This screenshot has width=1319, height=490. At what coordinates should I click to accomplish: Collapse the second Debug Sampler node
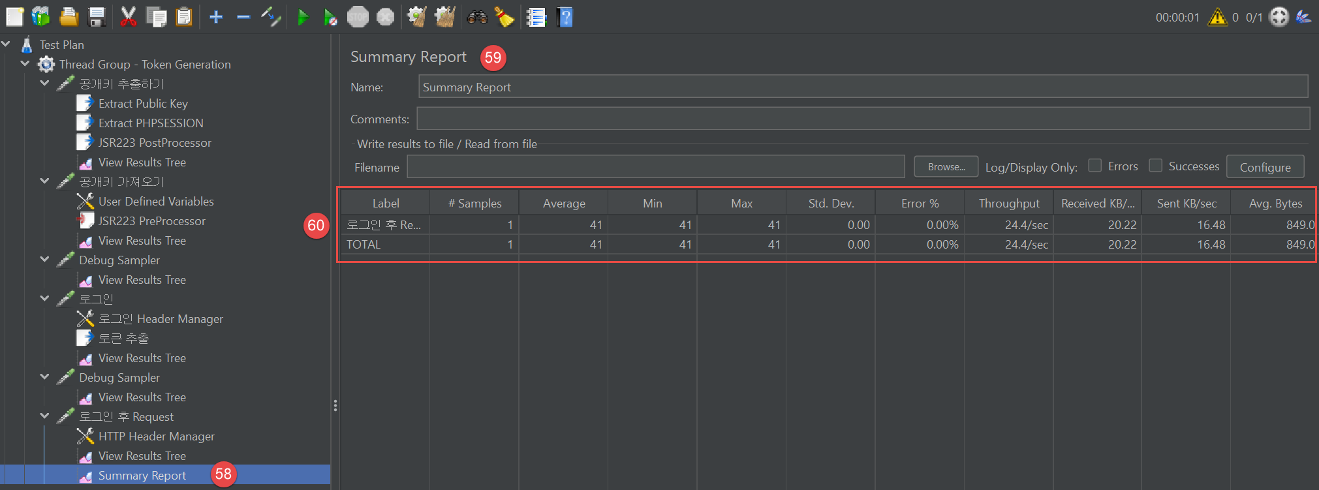pos(45,377)
